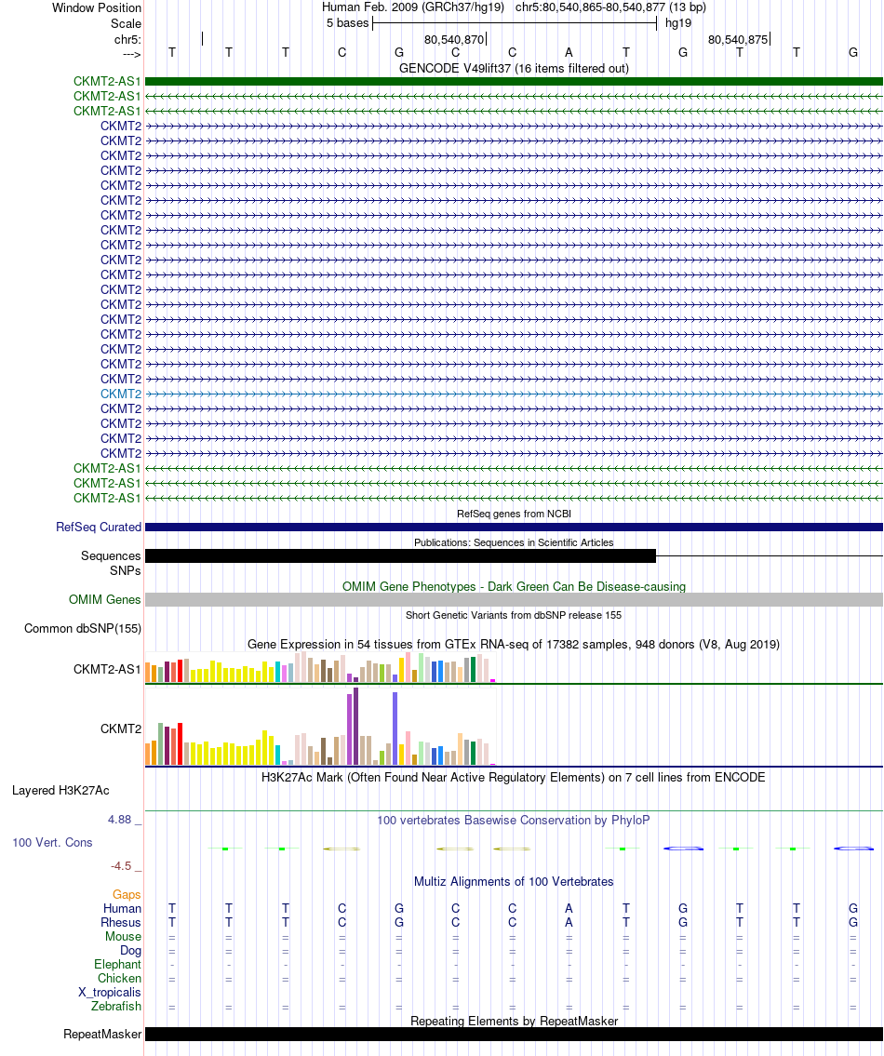This screenshot has height=1056, width=884.
Task: Click the Mouse alignment row label
Action: click(124, 938)
